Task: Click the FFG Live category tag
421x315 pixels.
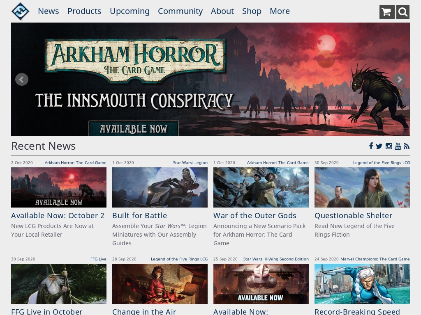Action: point(98,259)
